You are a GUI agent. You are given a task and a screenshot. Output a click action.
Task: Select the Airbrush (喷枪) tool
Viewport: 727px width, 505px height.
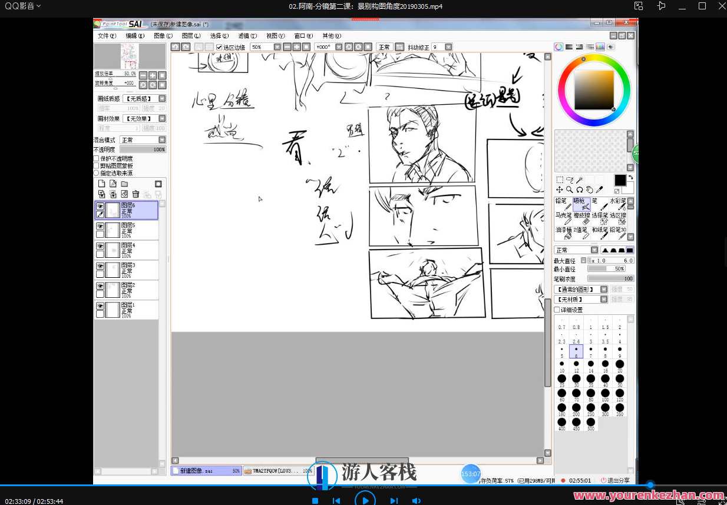pyautogui.click(x=581, y=205)
